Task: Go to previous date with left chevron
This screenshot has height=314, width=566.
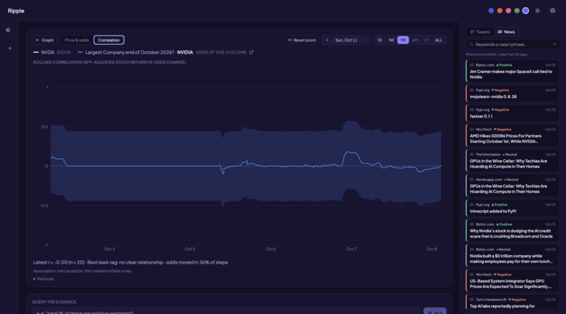Action: point(327,40)
